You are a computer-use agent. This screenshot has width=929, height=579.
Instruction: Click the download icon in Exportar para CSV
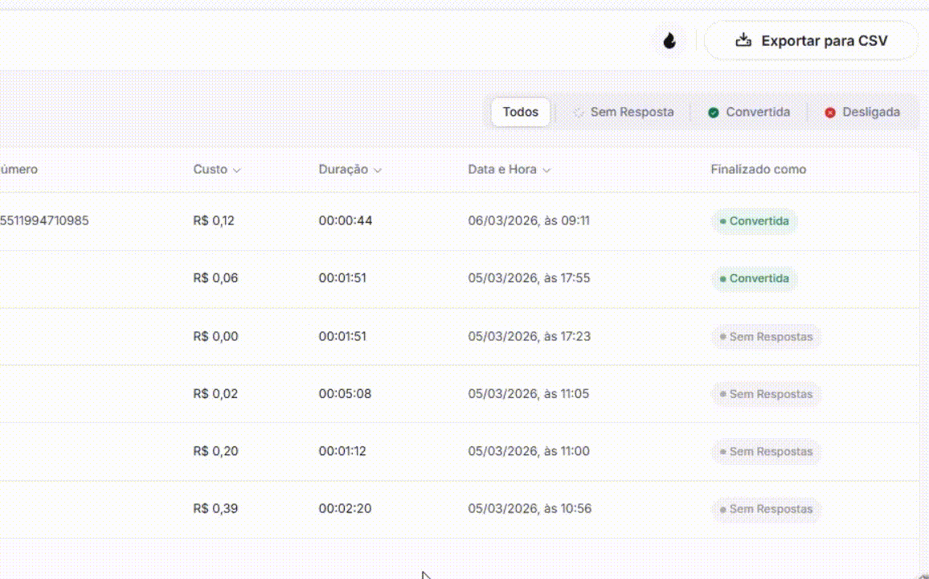(x=743, y=40)
